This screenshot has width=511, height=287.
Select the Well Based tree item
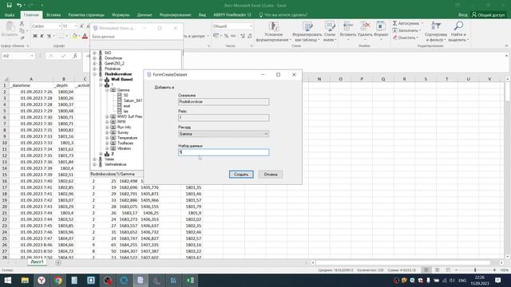(x=121, y=80)
